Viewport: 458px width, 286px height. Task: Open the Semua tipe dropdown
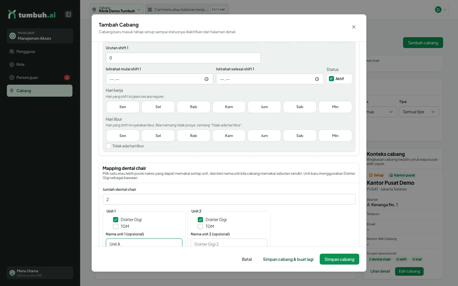pyautogui.click(x=419, y=112)
